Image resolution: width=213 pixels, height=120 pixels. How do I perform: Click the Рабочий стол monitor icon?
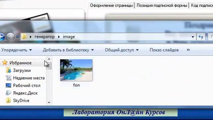(8, 85)
